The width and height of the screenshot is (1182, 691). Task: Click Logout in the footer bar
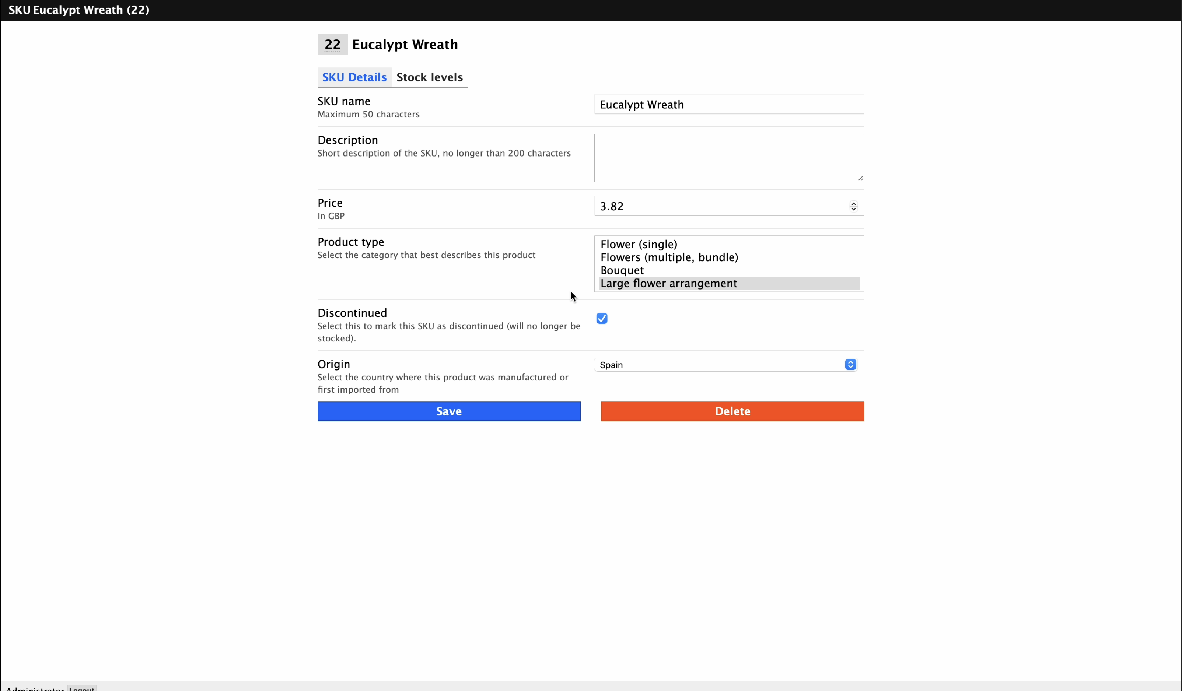(82, 688)
